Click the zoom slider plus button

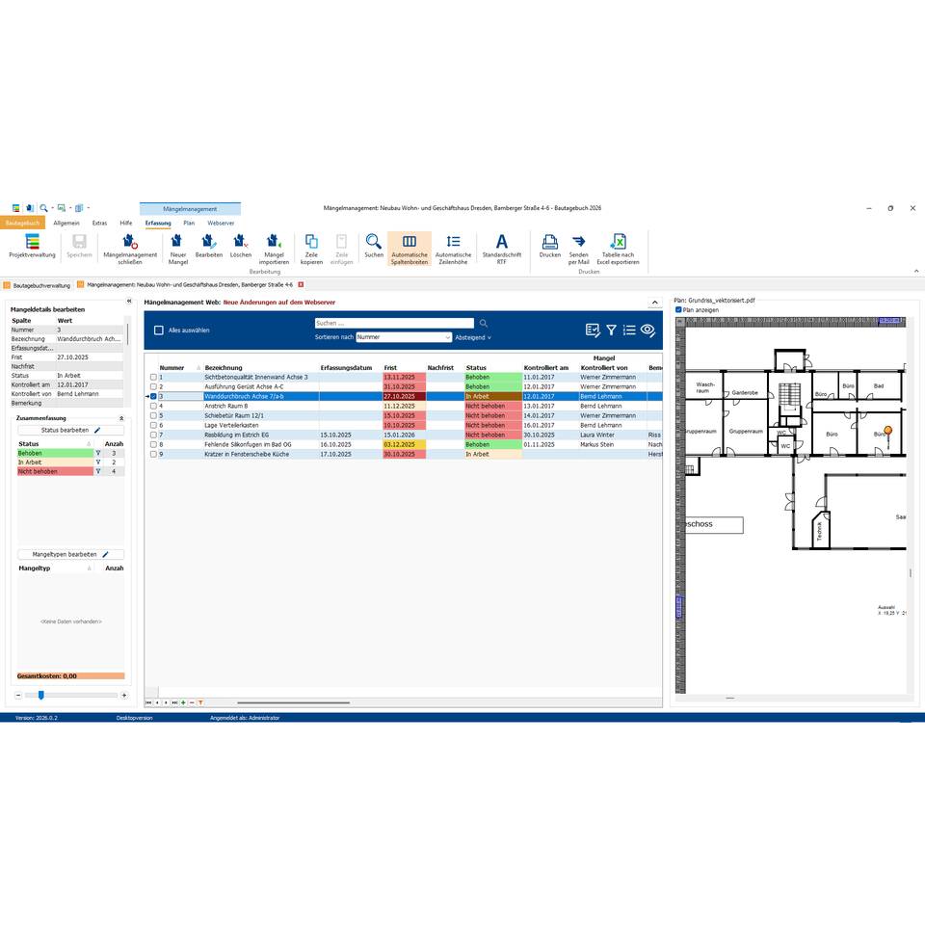[x=124, y=696]
